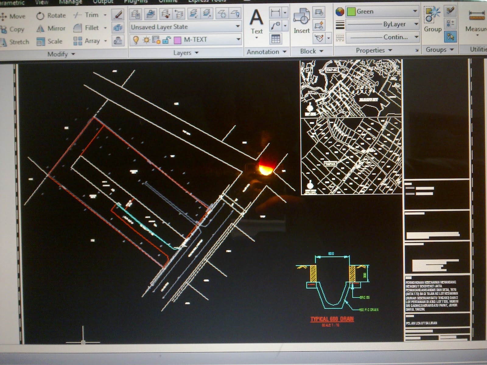The width and height of the screenshot is (487, 365).
Task: Click the Layer Isolate icon
Action: pos(194,13)
